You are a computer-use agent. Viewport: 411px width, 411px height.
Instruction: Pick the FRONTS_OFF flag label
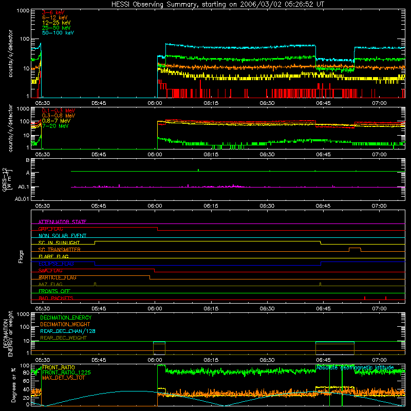(54, 291)
